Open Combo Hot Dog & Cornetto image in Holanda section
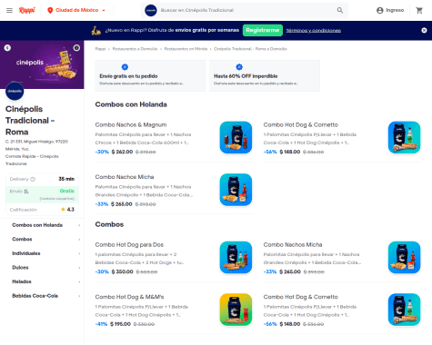432x345 pixels. 405,137
